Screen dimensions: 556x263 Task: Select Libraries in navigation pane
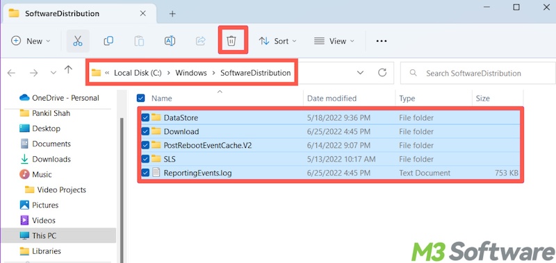[x=40, y=251]
